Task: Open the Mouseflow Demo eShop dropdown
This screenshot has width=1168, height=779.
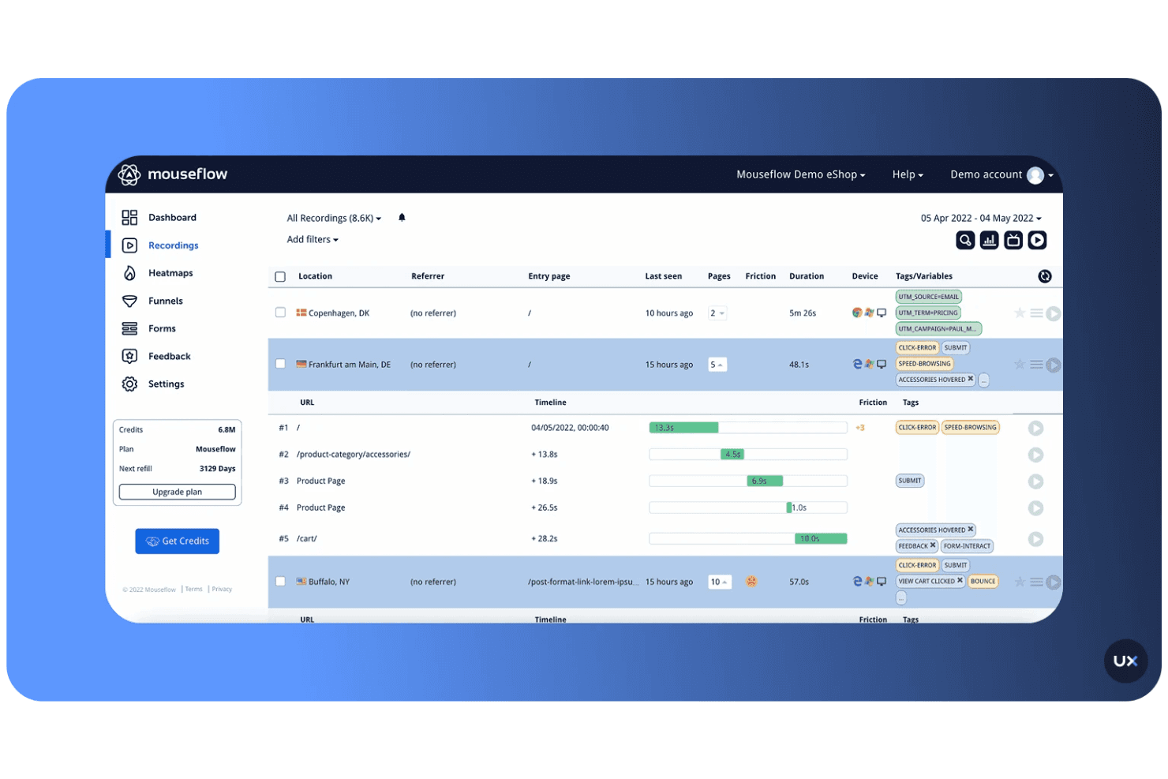Action: [800, 174]
